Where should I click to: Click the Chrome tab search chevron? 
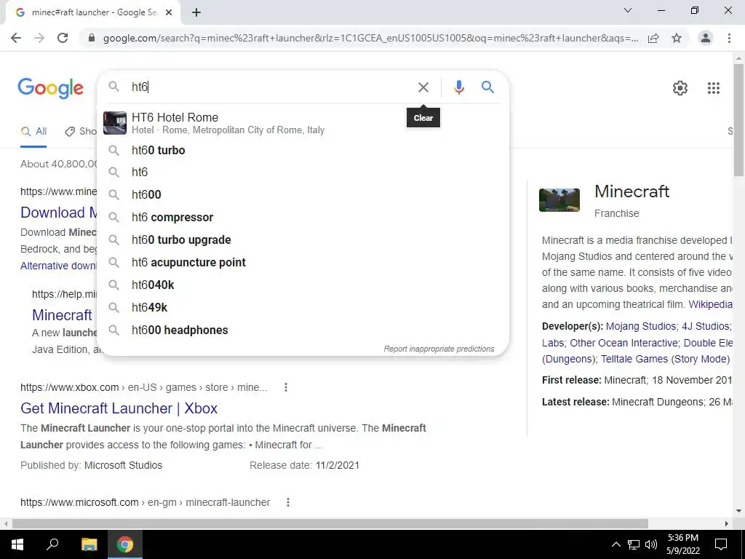tap(628, 10)
